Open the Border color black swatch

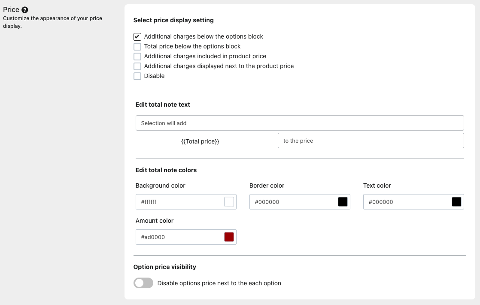click(343, 202)
